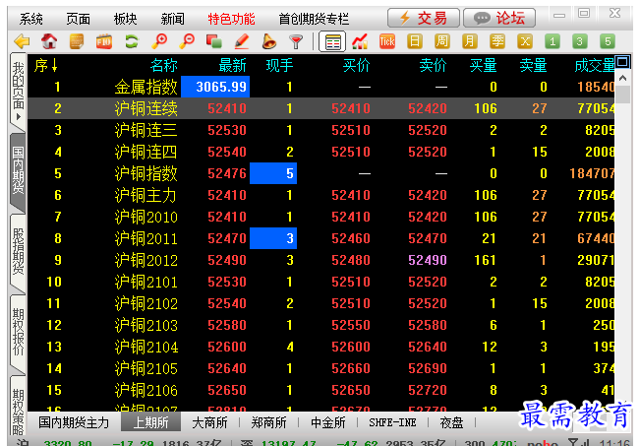Click the purple 52490 sell price cell
Screen dimensions: 640x446
(428, 260)
